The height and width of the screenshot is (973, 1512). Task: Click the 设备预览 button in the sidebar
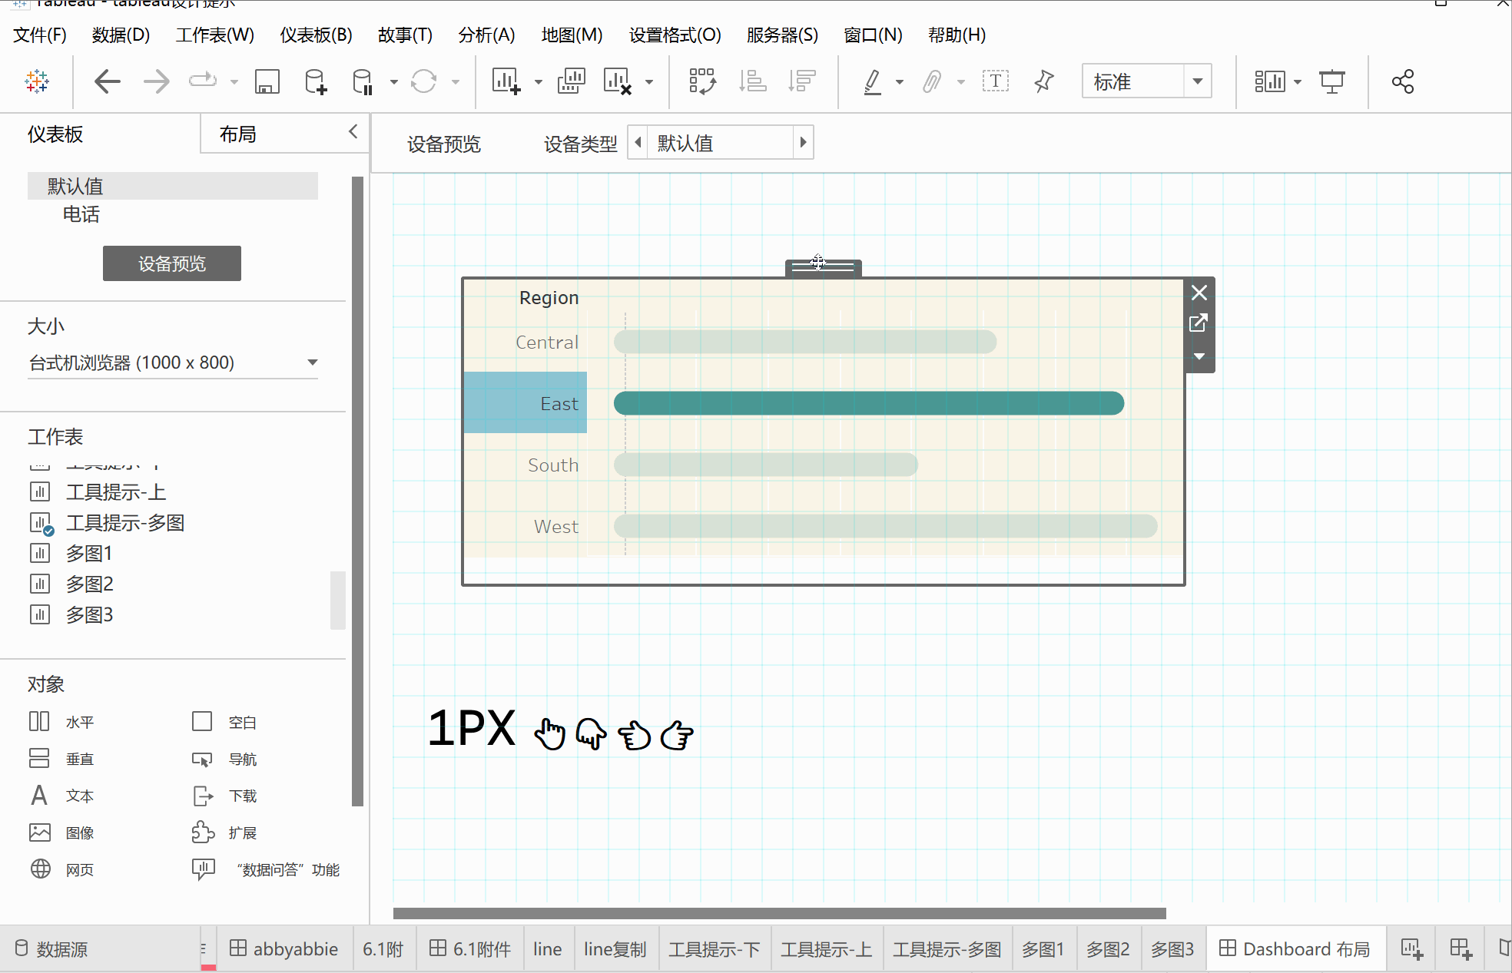[x=172, y=263]
